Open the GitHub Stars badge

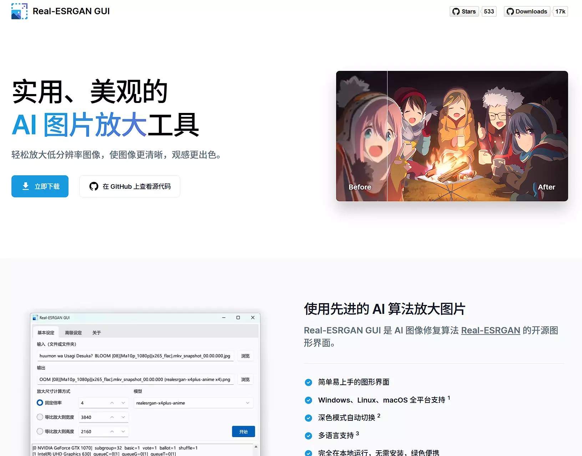[464, 11]
